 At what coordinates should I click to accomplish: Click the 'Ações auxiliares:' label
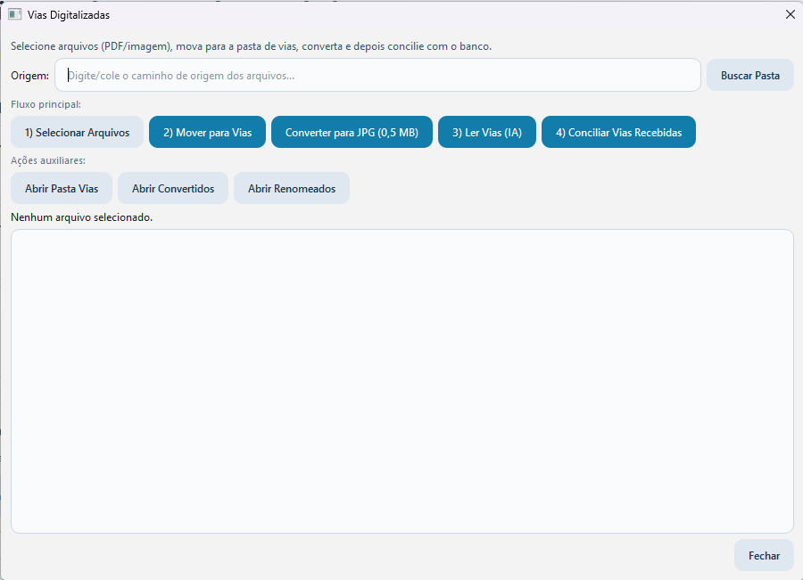tap(48, 160)
